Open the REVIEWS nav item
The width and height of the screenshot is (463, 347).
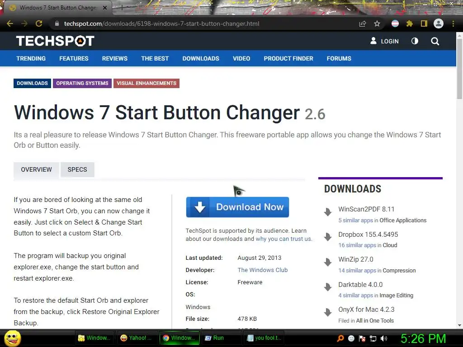(x=115, y=58)
